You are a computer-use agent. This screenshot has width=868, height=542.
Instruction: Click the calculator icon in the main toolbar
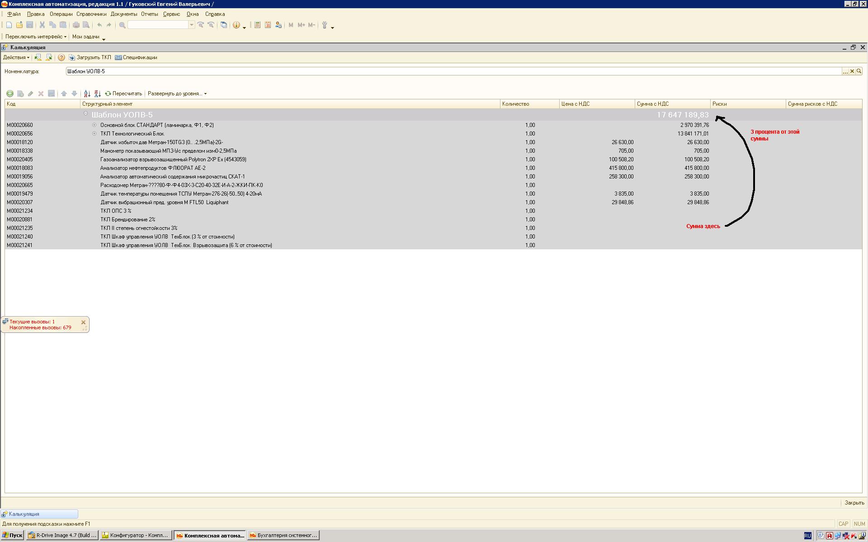[x=257, y=25]
